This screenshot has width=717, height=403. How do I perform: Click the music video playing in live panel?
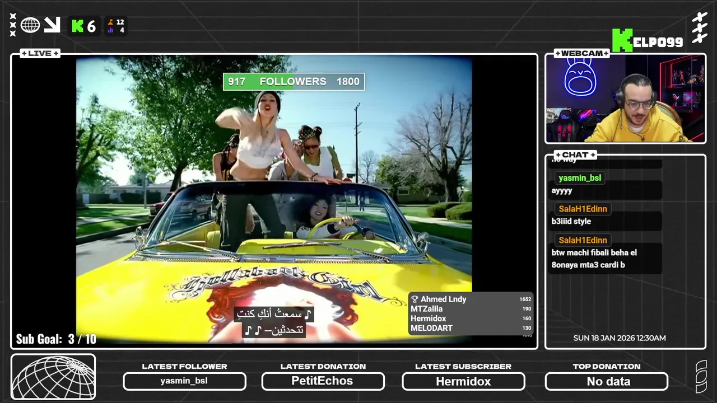coord(274,200)
